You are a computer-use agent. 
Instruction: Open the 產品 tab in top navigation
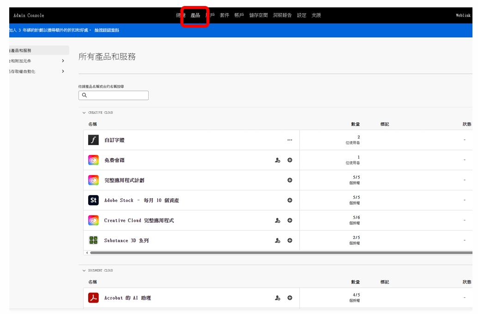pyautogui.click(x=195, y=15)
